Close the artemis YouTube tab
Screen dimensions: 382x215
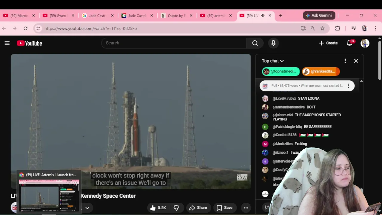click(230, 16)
